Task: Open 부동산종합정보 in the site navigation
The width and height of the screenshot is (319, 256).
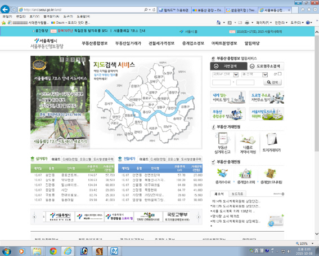Action: pos(95,43)
